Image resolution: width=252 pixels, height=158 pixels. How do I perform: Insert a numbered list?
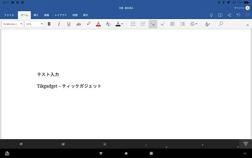(143, 24)
